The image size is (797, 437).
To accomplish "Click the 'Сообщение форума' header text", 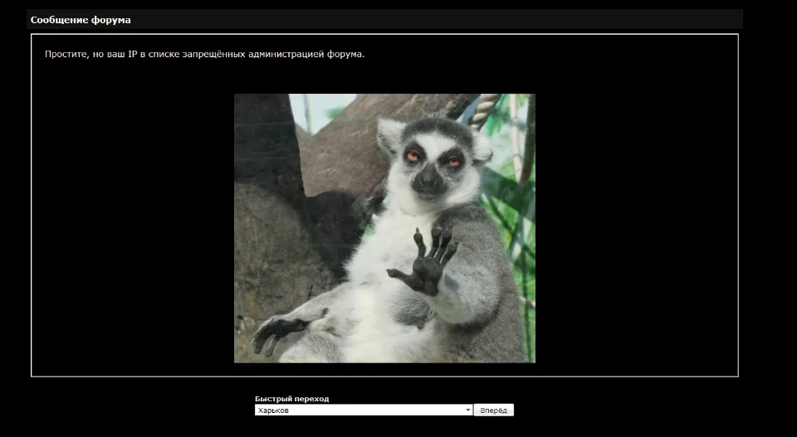I will click(x=81, y=20).
